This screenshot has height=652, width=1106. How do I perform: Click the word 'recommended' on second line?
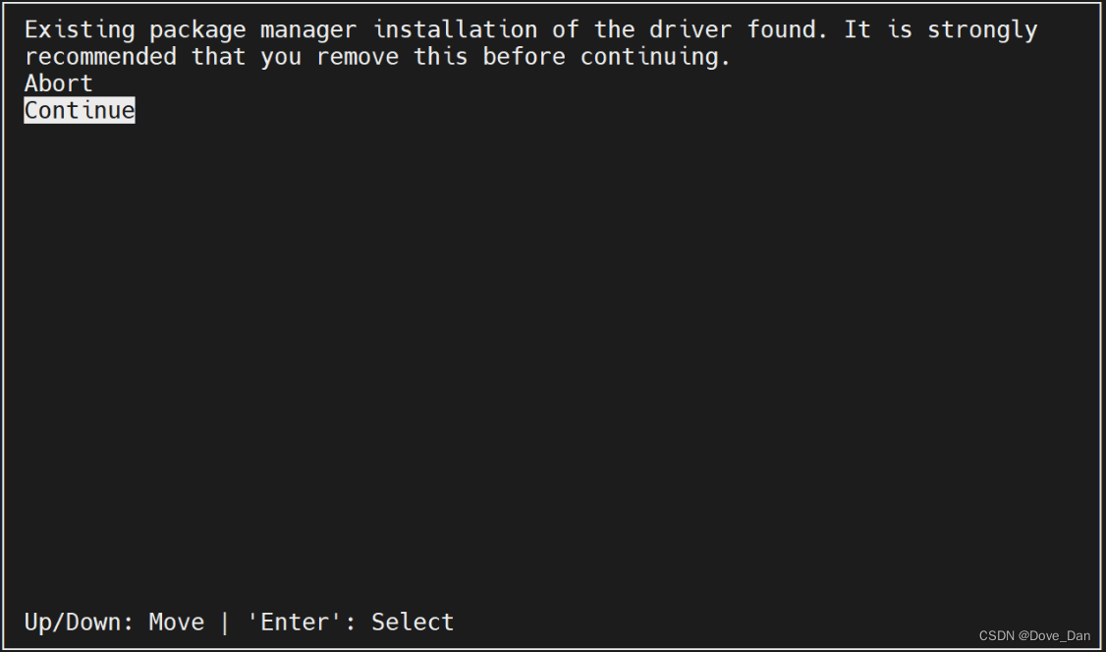101,56
